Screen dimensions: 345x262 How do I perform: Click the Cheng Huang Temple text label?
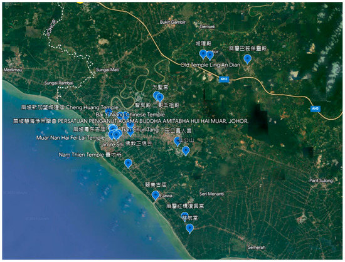click(92, 107)
